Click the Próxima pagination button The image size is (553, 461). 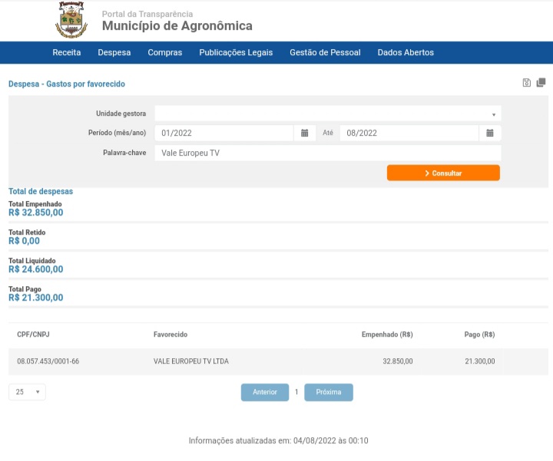pos(329,392)
